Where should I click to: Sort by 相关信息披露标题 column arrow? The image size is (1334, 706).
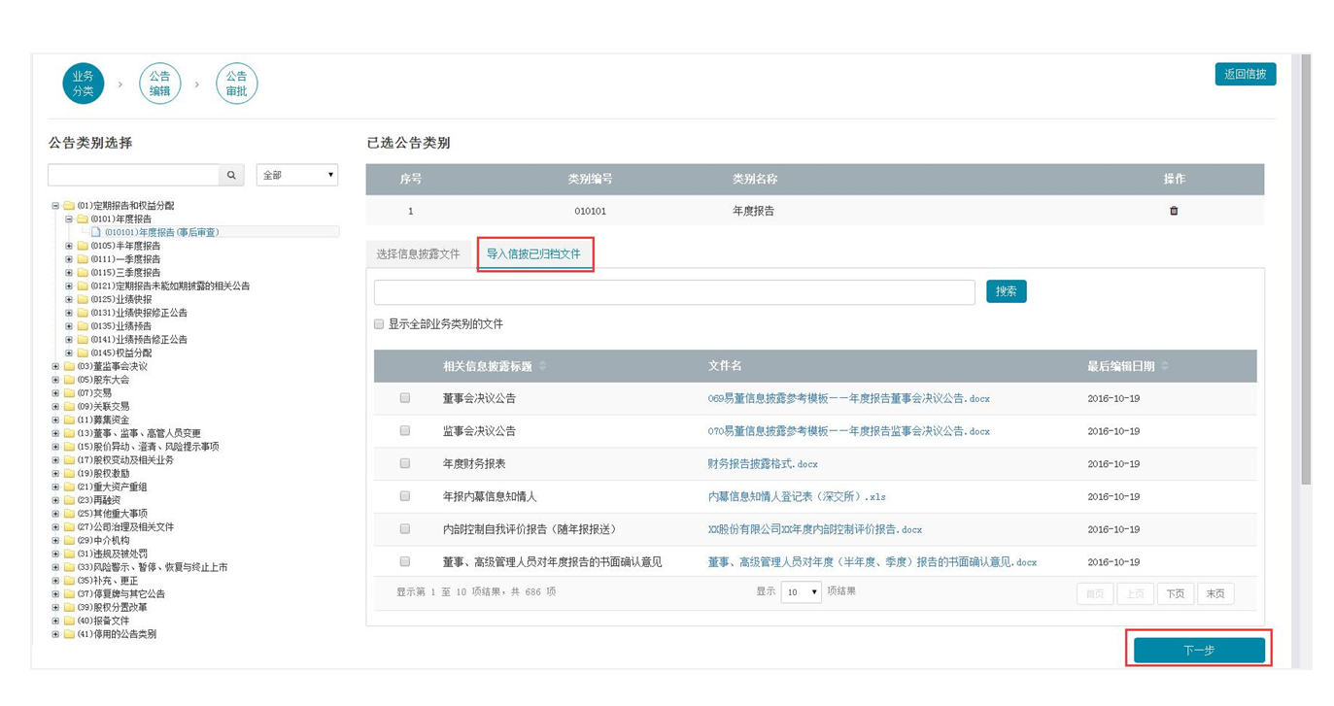tap(543, 366)
